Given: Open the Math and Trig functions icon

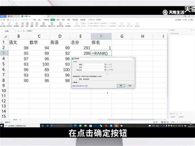Looking at the screenshot, I should click(x=60, y=24).
